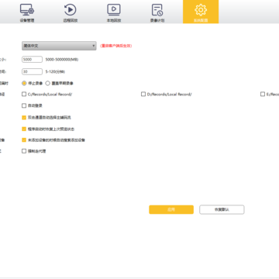
Task: Click the 恢复默认 restore defaults button
Action: [x=222, y=209]
